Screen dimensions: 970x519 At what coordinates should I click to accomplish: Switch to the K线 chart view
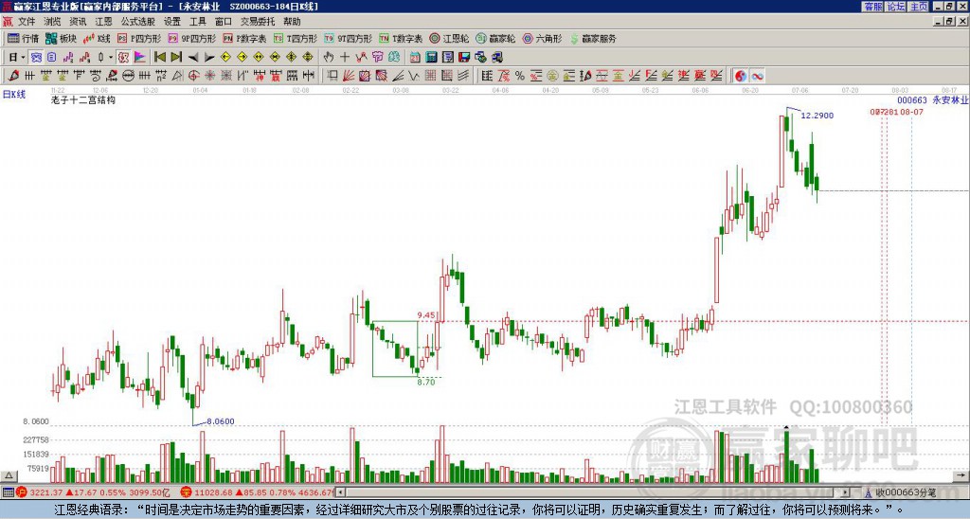point(96,38)
